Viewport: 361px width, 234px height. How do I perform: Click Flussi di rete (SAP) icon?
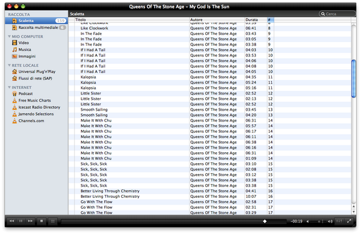[x=14, y=78]
